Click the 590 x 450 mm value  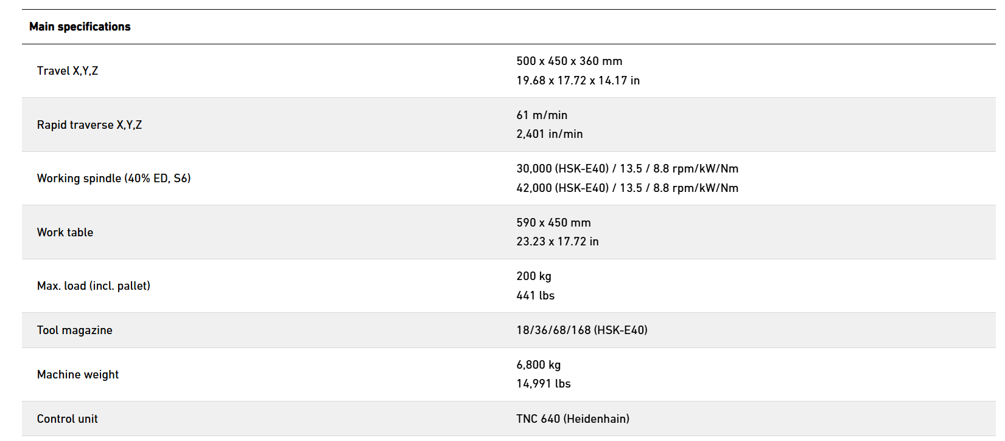point(553,223)
